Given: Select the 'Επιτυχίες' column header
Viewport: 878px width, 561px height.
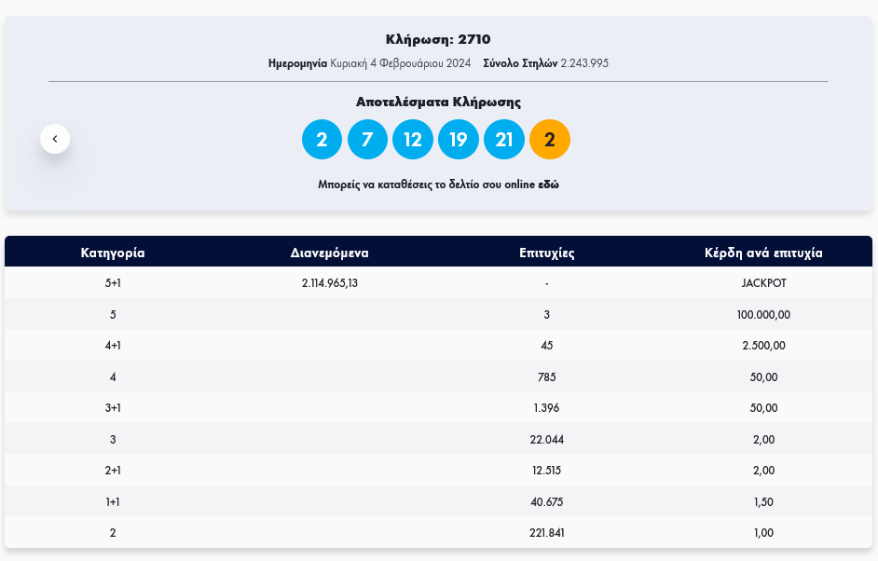Looking at the screenshot, I should click(546, 253).
